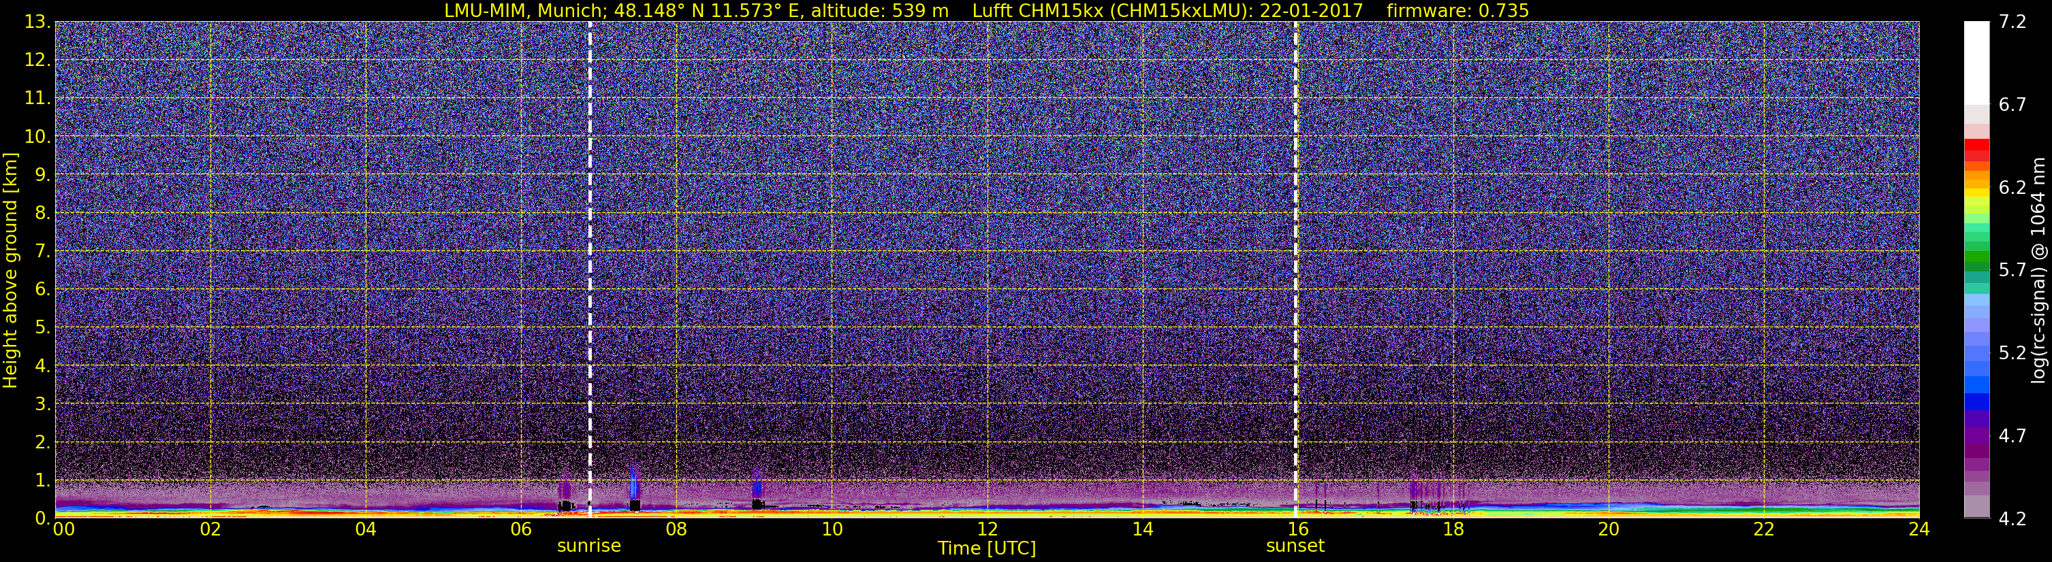This screenshot has width=2052, height=562.
Task: Click the '0.' tick on the height axis
Action: (x=43, y=518)
